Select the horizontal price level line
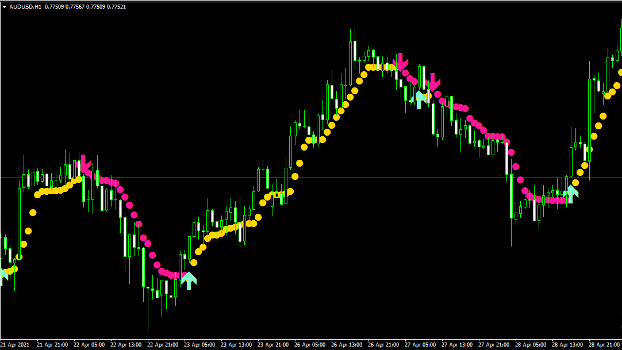This screenshot has width=622, height=350. click(x=345, y=178)
